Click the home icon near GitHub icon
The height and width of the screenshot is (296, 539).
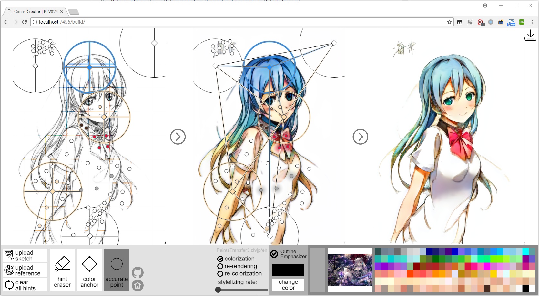click(138, 286)
